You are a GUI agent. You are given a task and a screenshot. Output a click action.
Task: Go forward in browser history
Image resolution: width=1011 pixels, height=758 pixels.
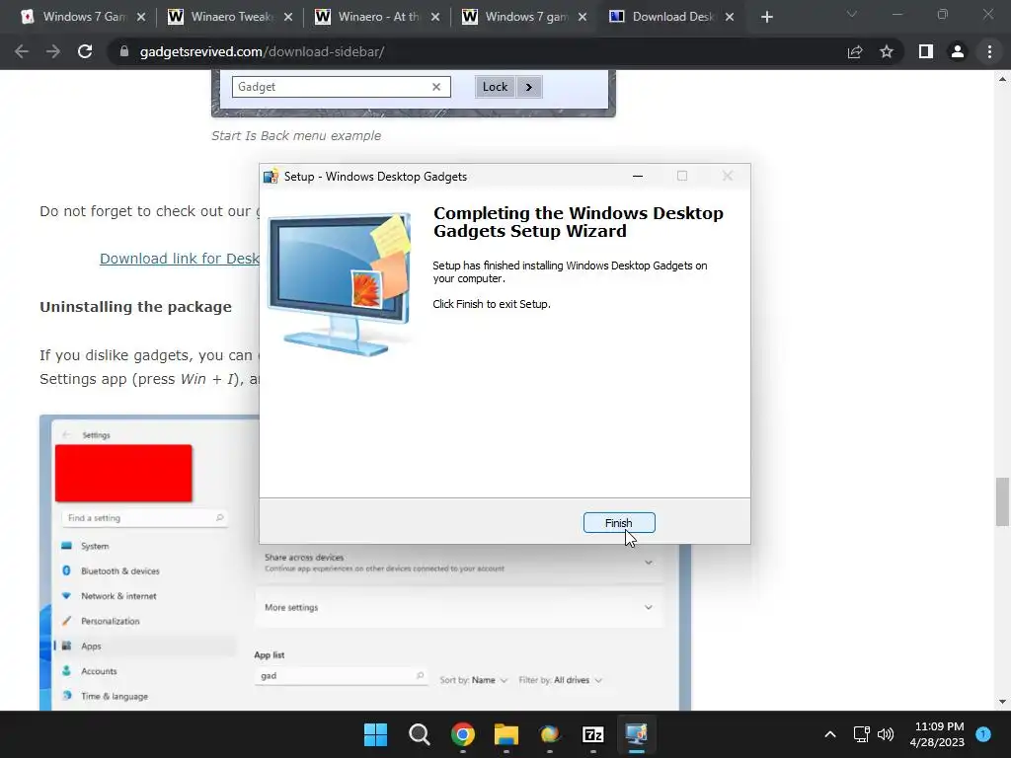point(53,51)
